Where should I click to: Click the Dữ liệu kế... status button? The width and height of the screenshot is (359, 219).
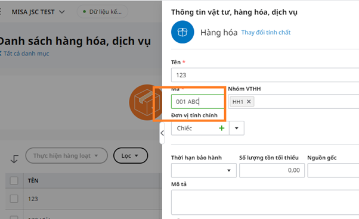click(x=103, y=12)
